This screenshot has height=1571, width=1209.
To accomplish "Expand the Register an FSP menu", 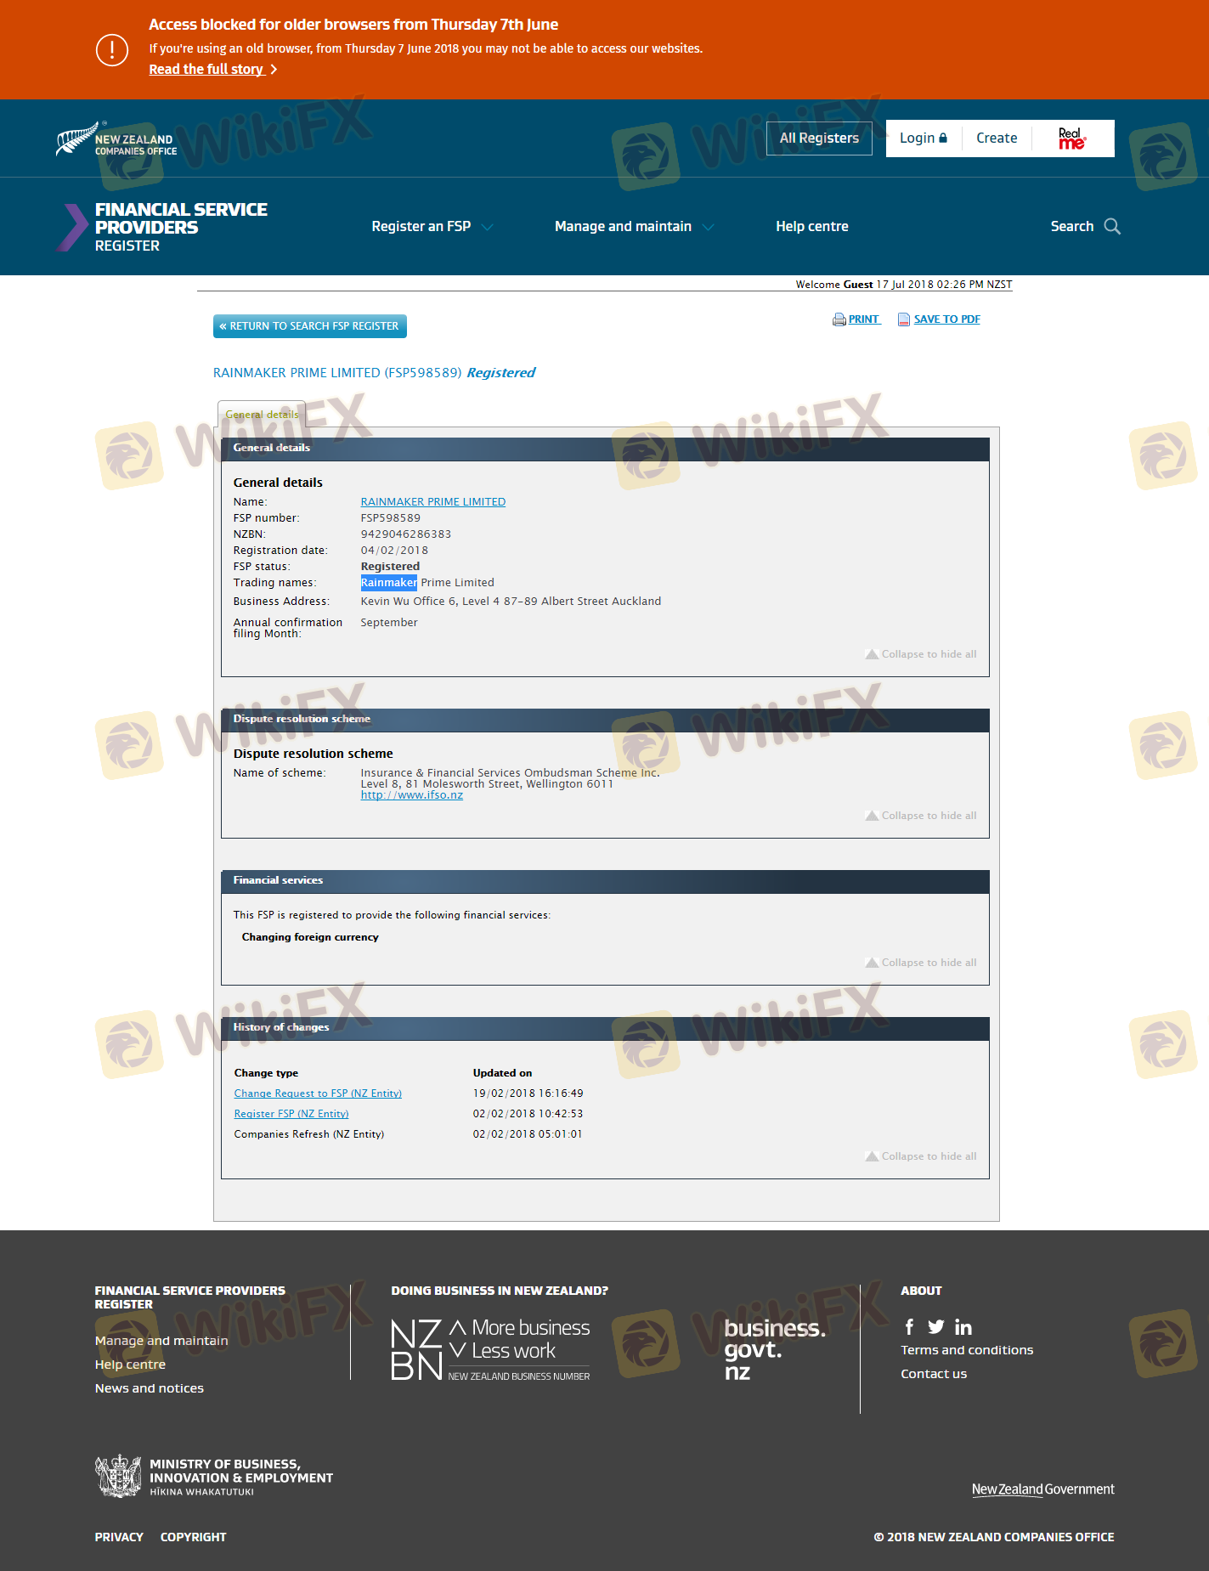I will click(x=432, y=226).
